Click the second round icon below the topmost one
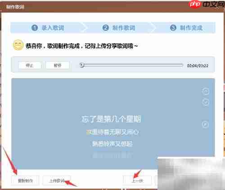Screen dimensions: 225x190 click(x=206, y=102)
